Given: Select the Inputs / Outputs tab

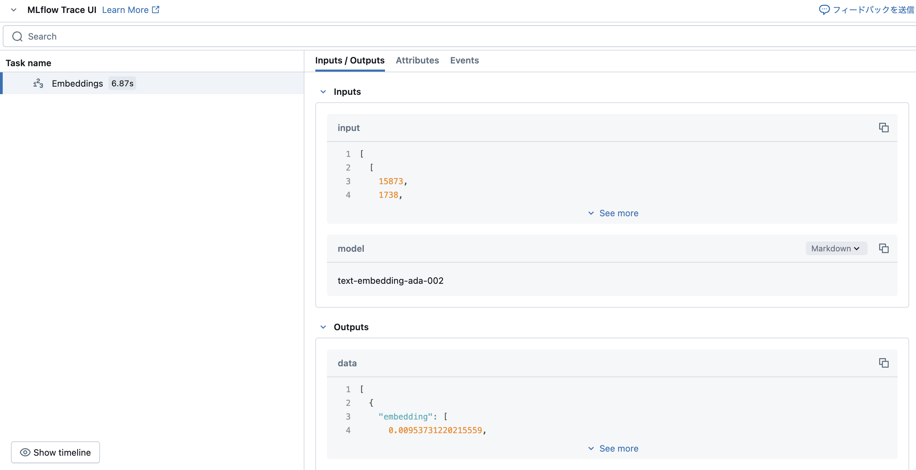Looking at the screenshot, I should (x=349, y=60).
